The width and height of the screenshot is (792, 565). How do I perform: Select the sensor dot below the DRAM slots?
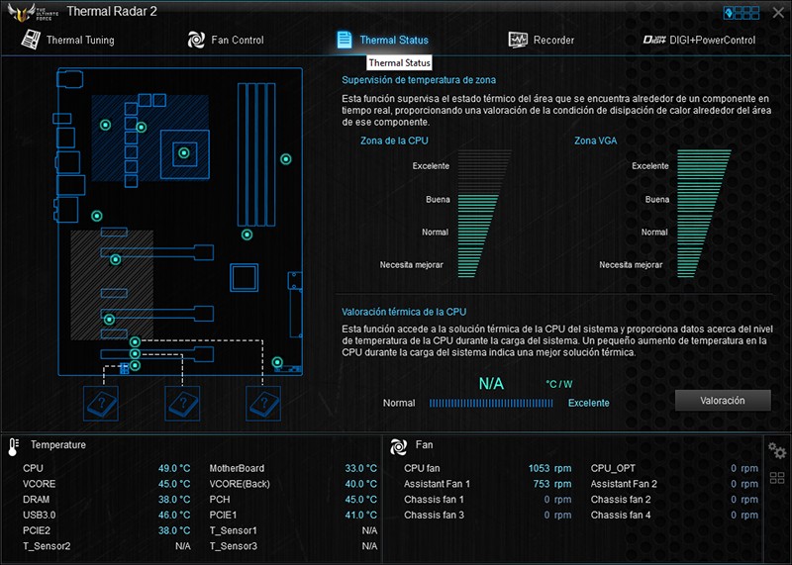247,235
